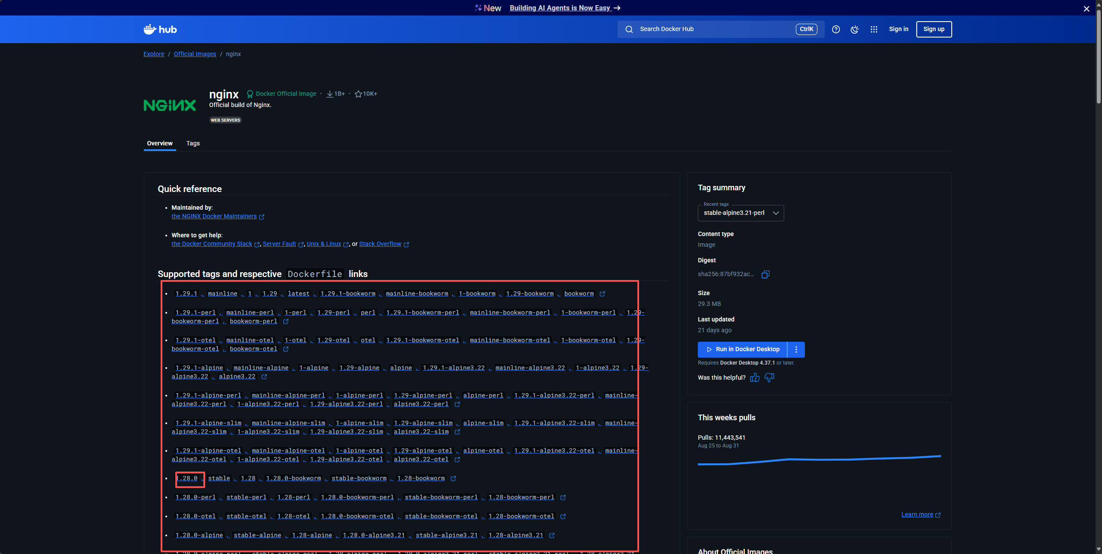This screenshot has width=1102, height=554.
Task: Open the help question mark icon
Action: (x=836, y=29)
